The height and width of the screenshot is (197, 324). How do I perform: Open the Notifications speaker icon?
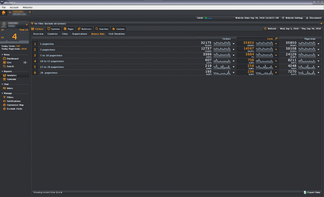click(4, 101)
